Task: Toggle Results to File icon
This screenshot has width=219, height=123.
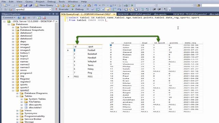Action: 136,9
